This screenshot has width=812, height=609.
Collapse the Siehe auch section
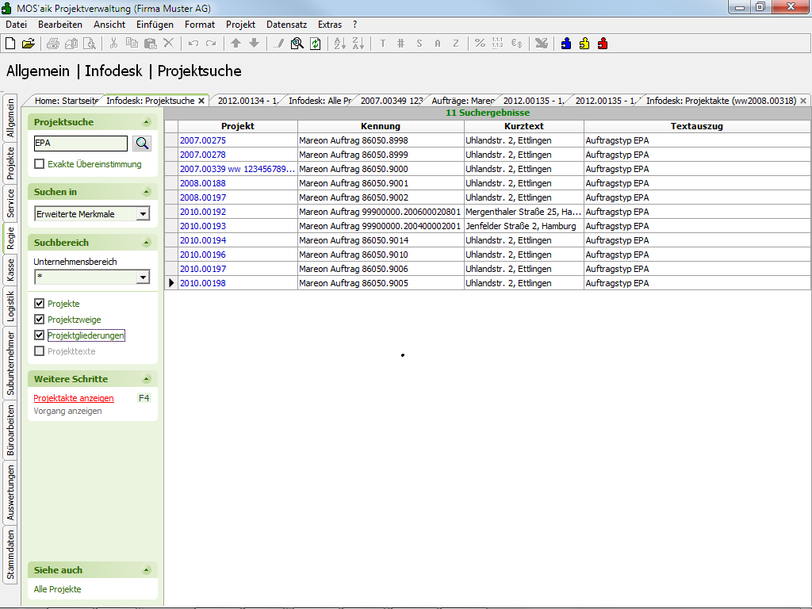[146, 570]
